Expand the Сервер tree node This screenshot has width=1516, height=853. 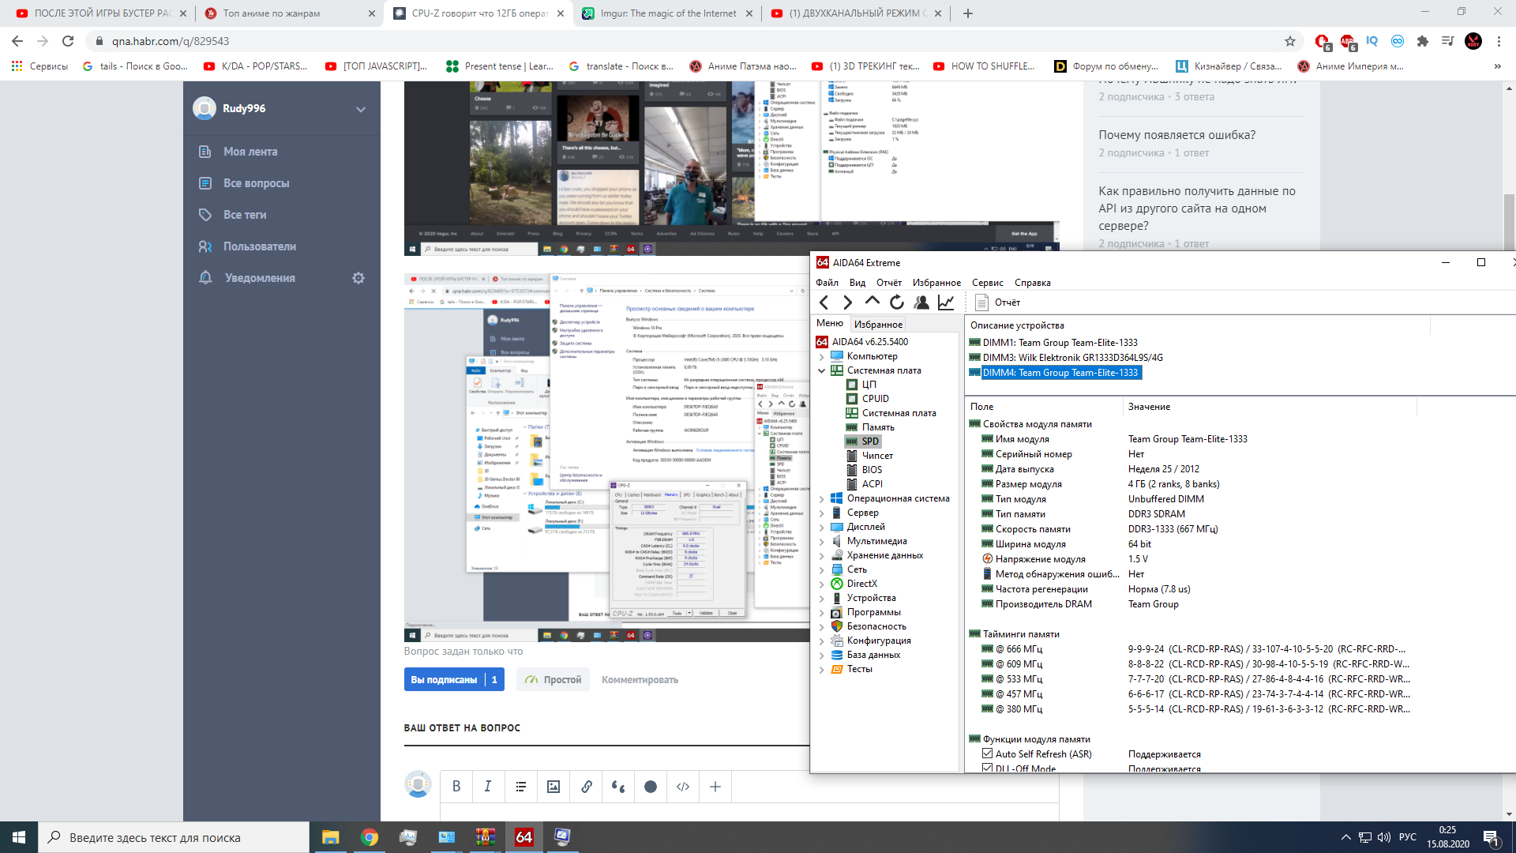(821, 513)
